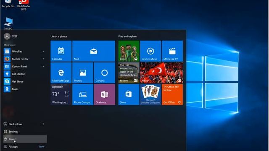This screenshot has height=151, width=269.
Task: Open the Movies & TV tile
Action: pyautogui.click(x=172, y=51)
